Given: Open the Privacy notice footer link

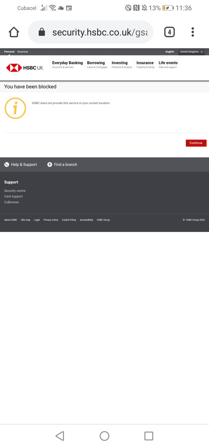Looking at the screenshot, I should (x=51, y=220).
